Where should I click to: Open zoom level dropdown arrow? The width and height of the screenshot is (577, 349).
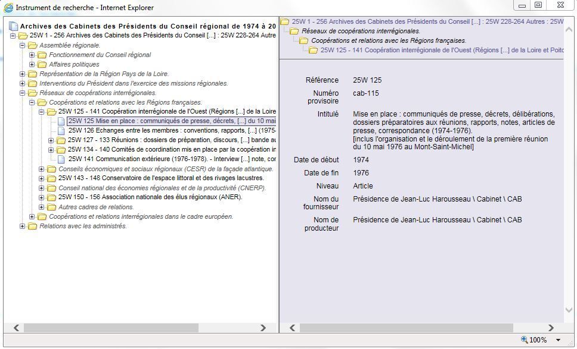coord(559,340)
